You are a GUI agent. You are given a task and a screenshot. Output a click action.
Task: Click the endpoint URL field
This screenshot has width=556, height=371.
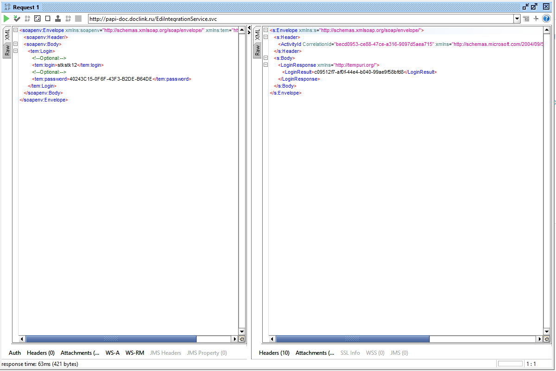pyautogui.click(x=301, y=19)
